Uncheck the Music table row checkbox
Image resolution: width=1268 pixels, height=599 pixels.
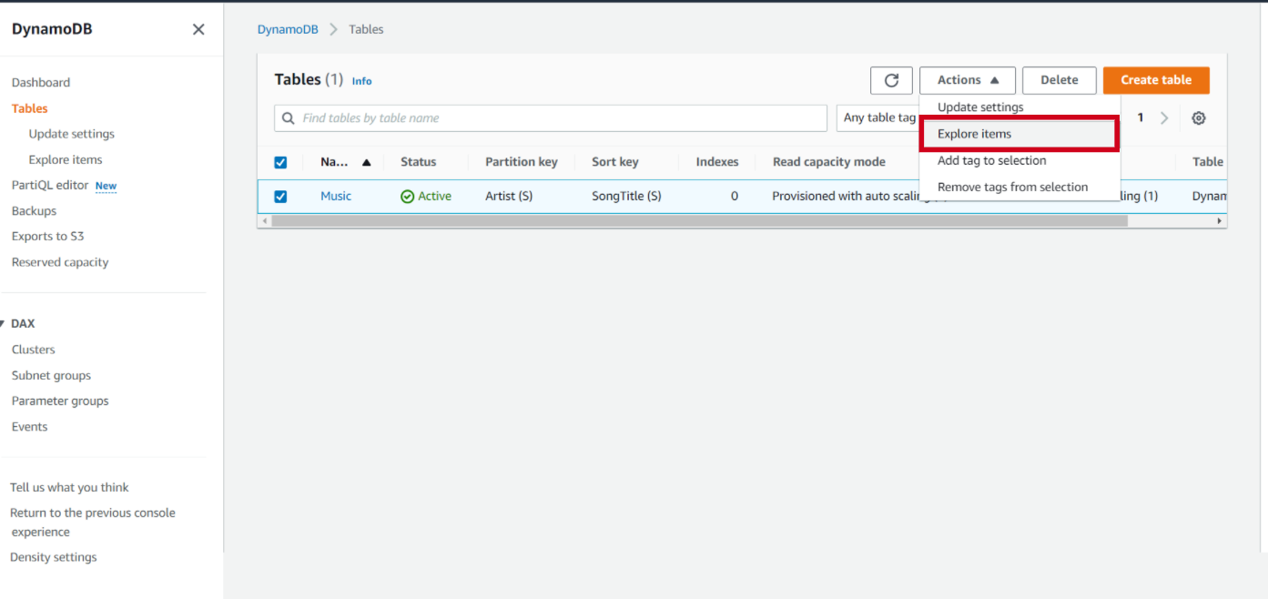click(280, 197)
